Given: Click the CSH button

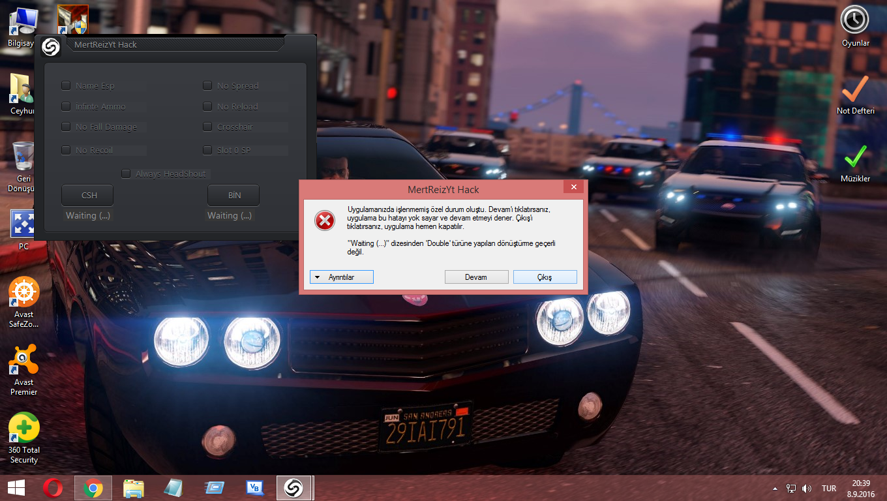Looking at the screenshot, I should click(x=87, y=195).
